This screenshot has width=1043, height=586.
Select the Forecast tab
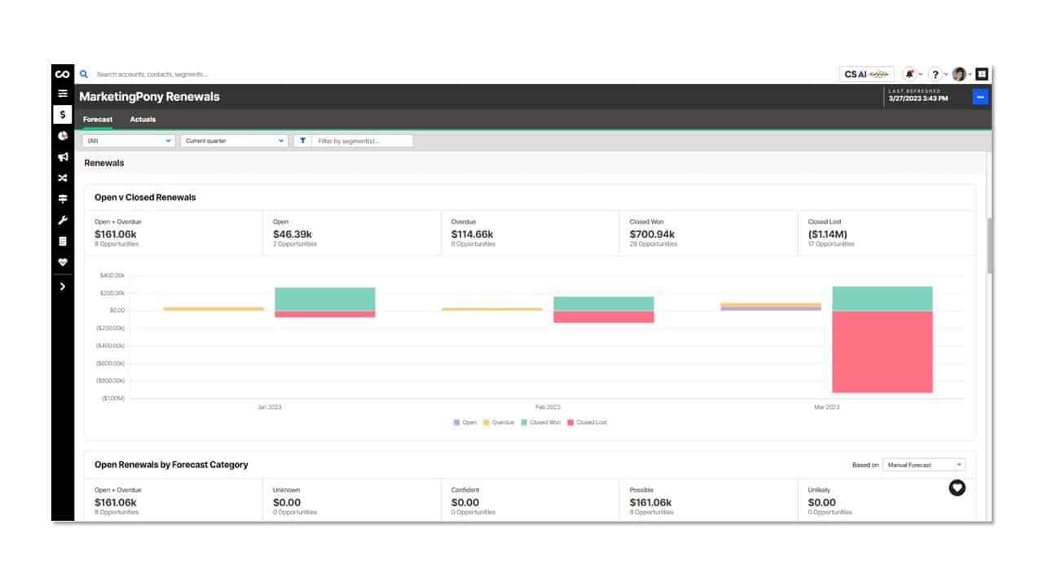pos(97,119)
